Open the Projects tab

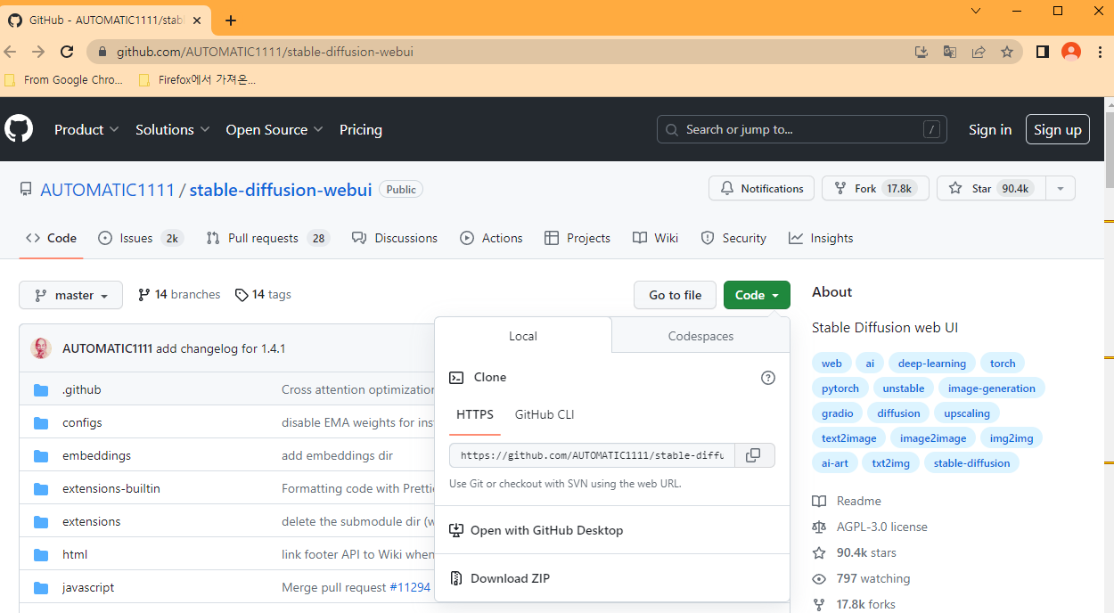(577, 238)
